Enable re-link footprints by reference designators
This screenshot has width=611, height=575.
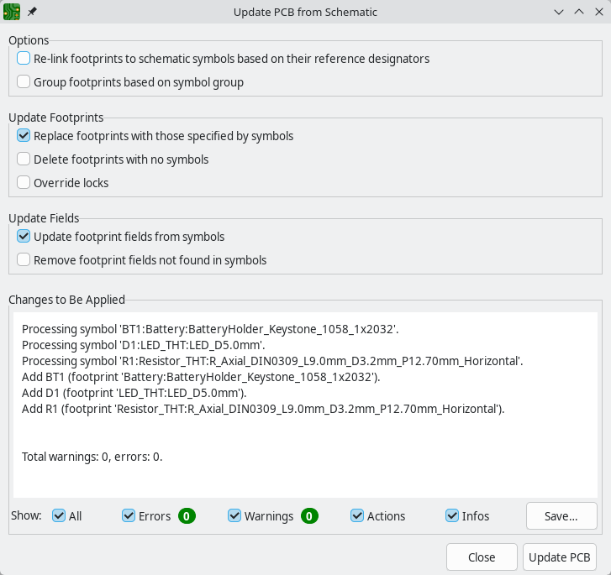tap(24, 59)
